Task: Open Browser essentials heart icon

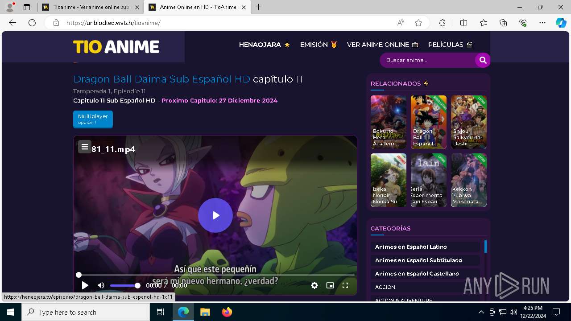Action: tap(523, 23)
